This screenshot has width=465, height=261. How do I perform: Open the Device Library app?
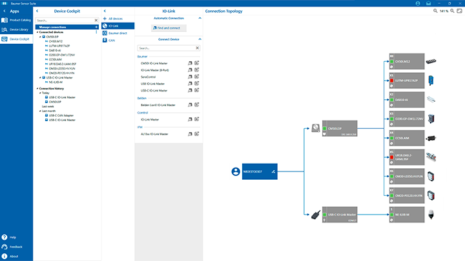pyautogui.click(x=16, y=30)
